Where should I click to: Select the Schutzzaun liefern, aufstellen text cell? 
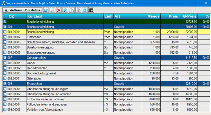pos(65,42)
